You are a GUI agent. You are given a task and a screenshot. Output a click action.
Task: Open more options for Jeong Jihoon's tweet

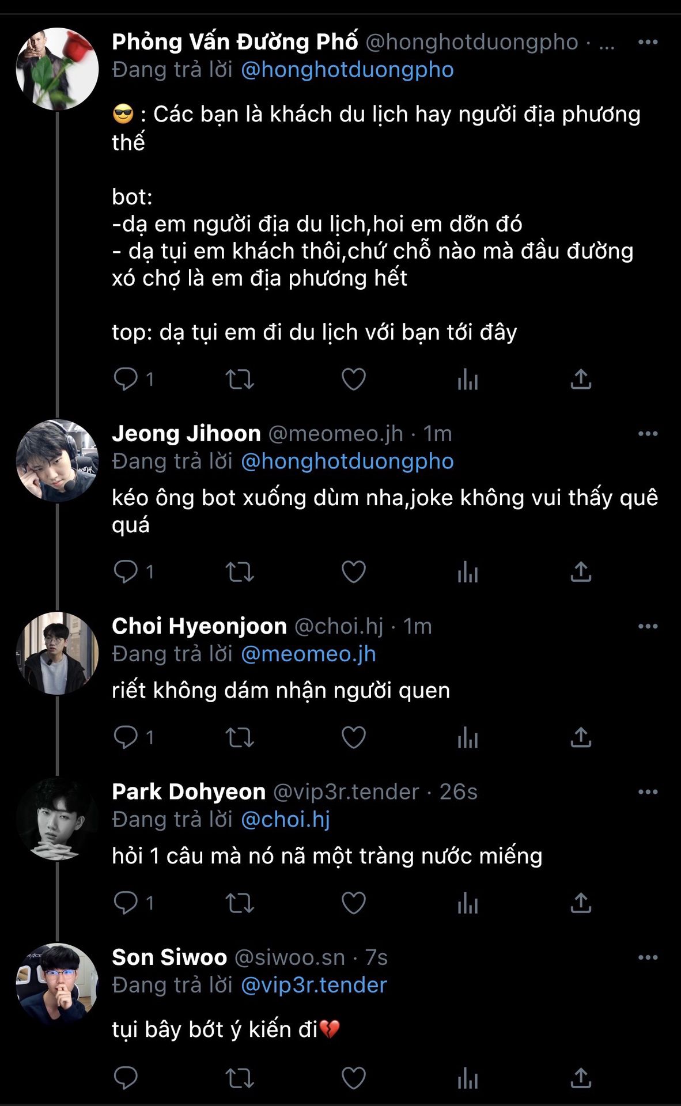pyautogui.click(x=648, y=434)
